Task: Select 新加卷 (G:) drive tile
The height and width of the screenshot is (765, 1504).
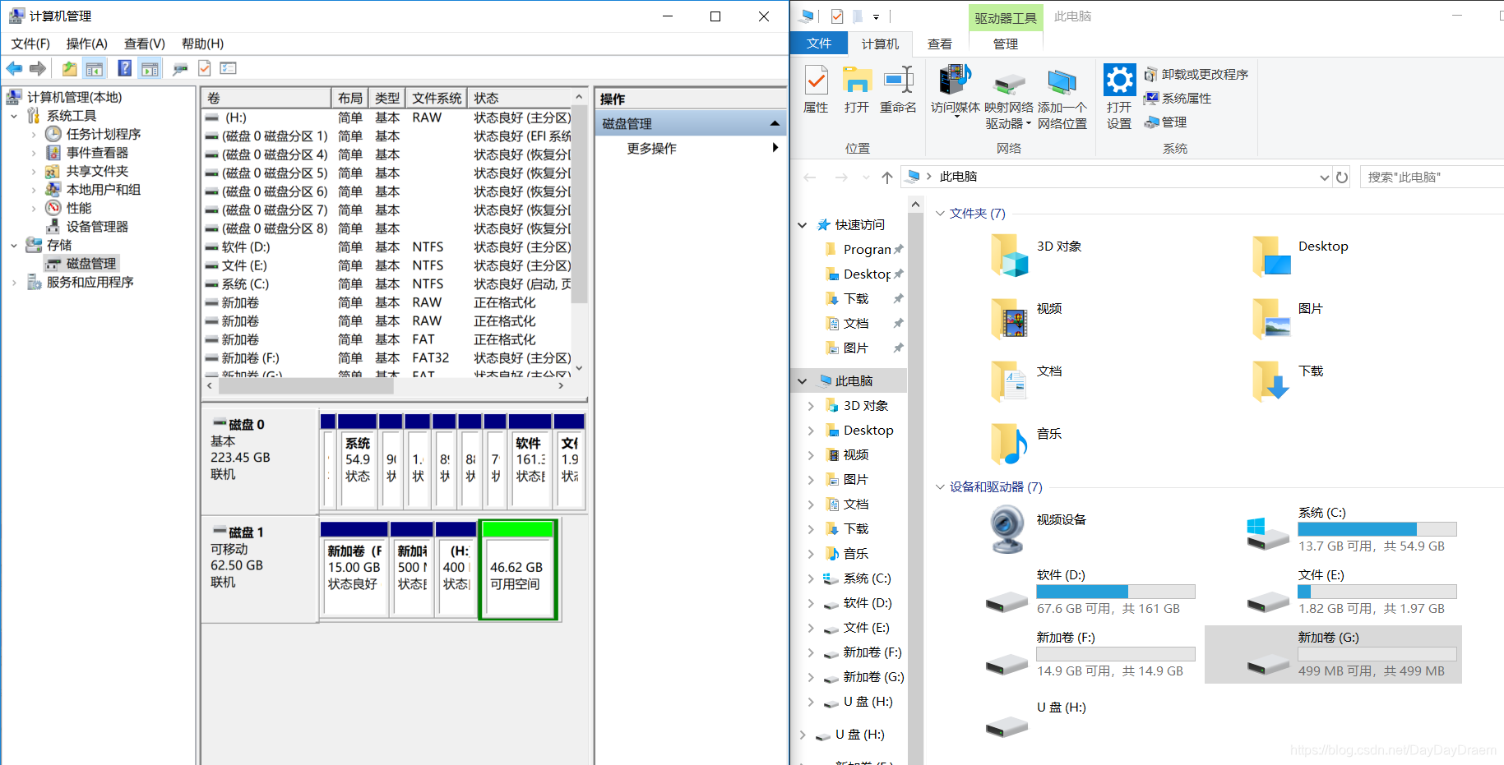Action: pos(1333,654)
